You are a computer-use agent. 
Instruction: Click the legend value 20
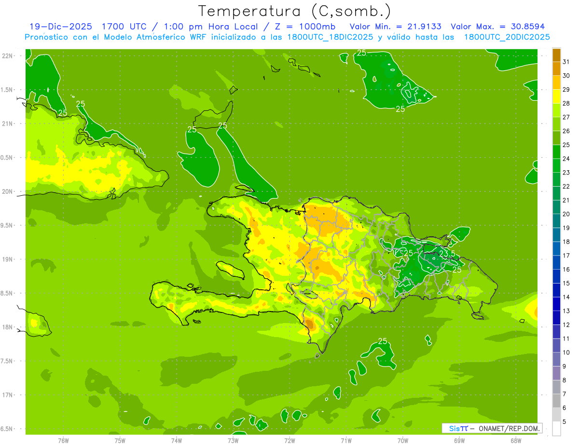pyautogui.click(x=566, y=214)
